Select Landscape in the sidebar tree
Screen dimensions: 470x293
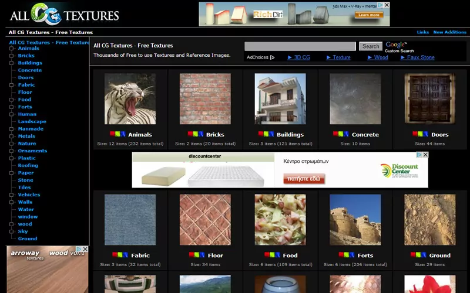(32, 122)
